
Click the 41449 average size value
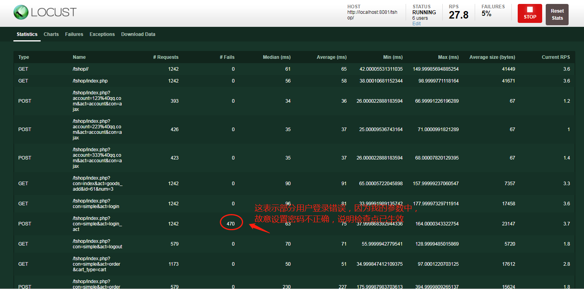[x=509, y=69]
